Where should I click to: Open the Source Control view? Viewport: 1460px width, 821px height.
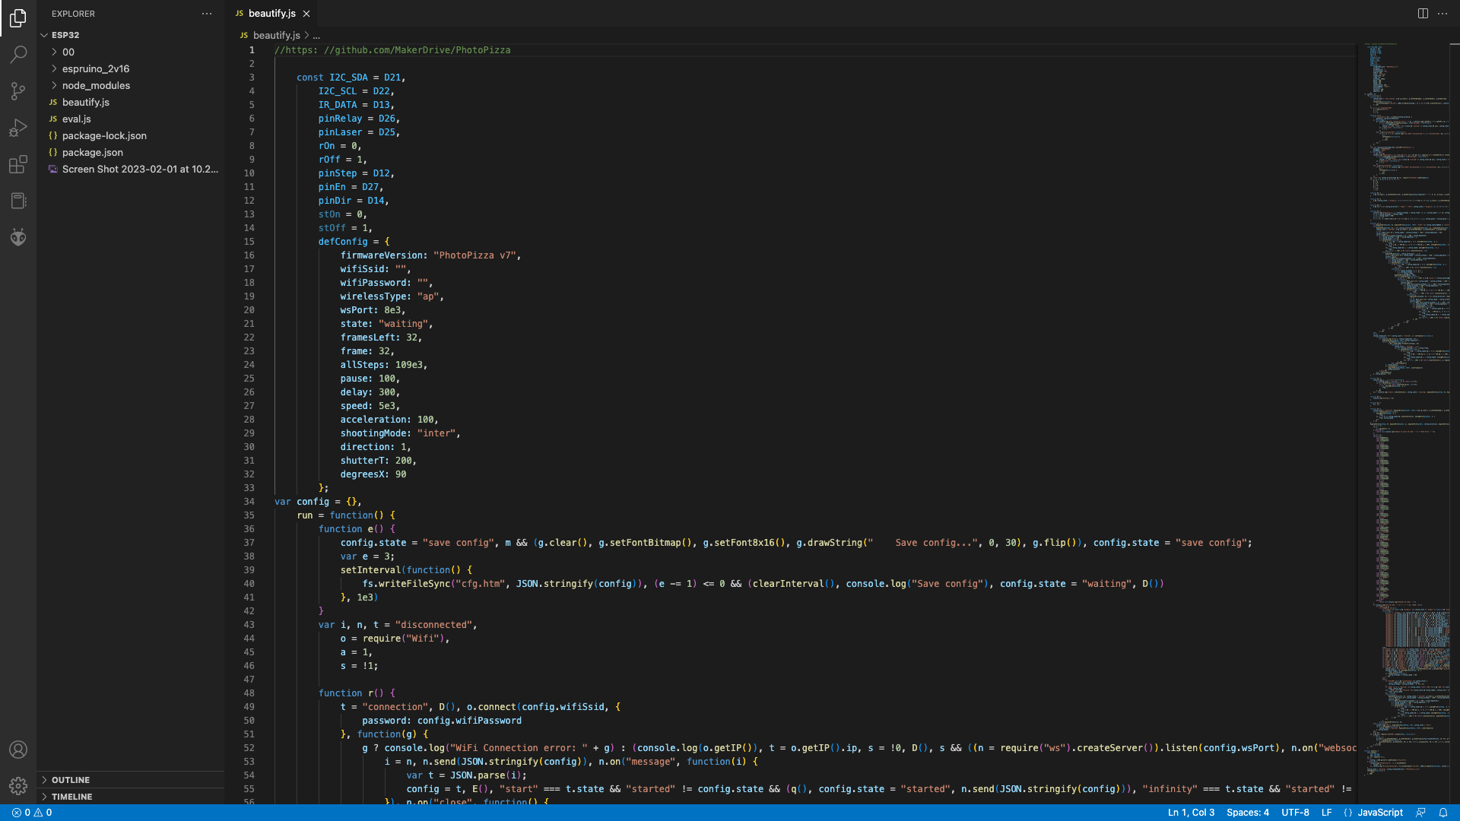(18, 91)
